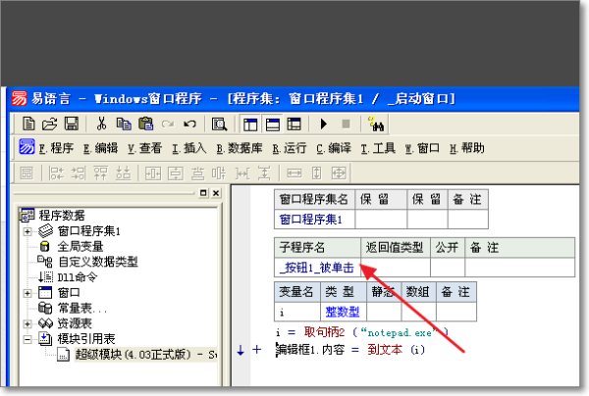Select 全局变量 in the program tree
This screenshot has height=396, width=589.
(x=80, y=247)
